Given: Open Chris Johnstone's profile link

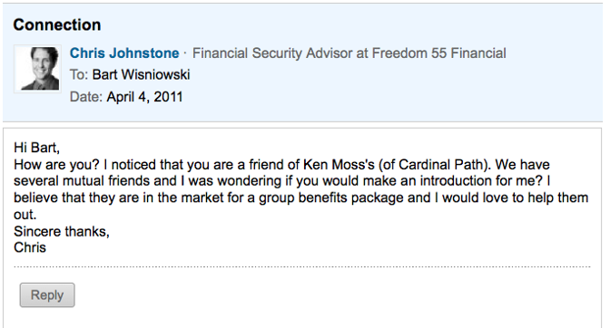Looking at the screenshot, I should point(124,53).
